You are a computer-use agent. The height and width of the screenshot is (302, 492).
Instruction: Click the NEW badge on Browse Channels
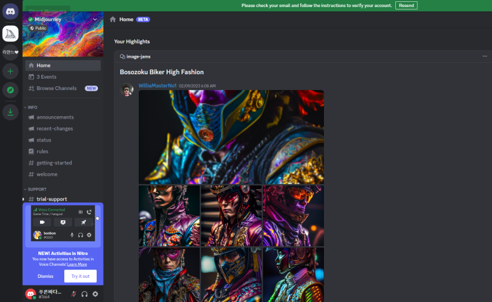click(x=91, y=88)
